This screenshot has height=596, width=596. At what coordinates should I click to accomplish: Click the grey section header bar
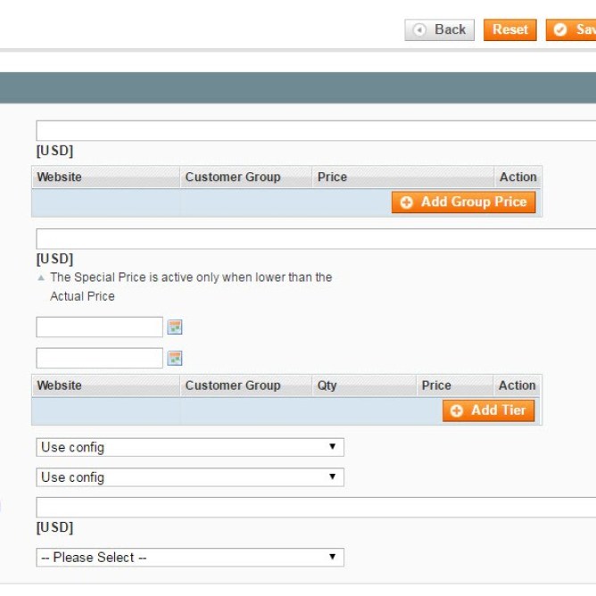(x=298, y=88)
